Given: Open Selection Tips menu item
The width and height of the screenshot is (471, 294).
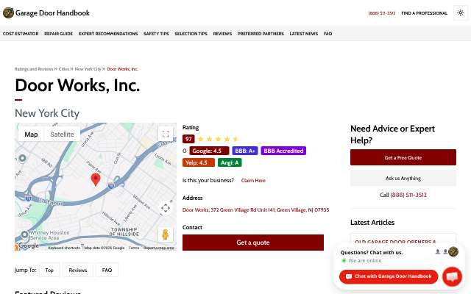Looking at the screenshot, I should pyautogui.click(x=191, y=34).
